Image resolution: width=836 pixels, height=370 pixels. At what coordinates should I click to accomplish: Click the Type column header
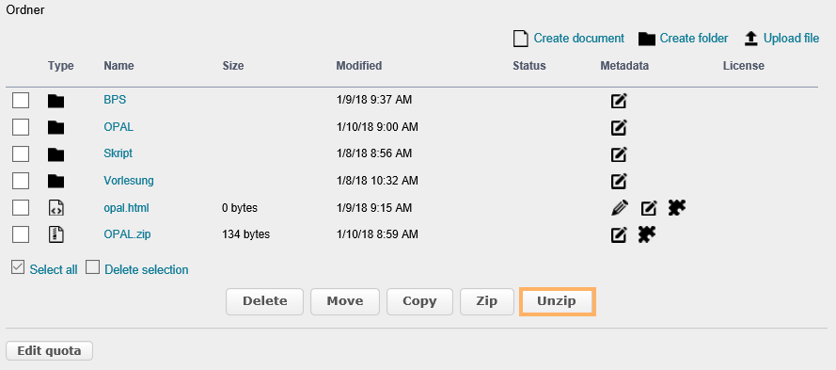(61, 66)
